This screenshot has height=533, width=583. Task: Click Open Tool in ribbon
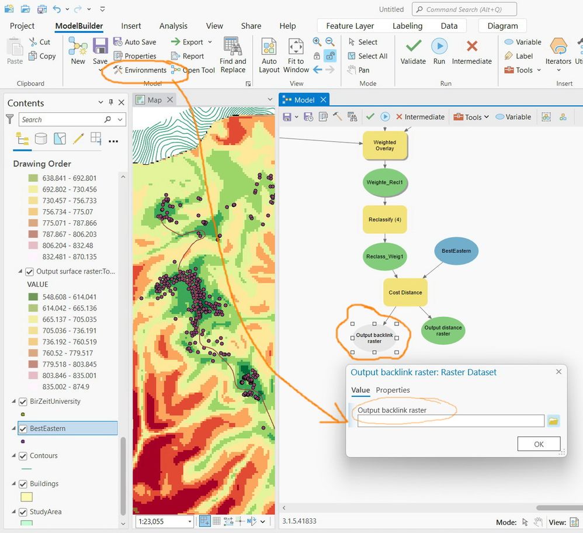(193, 70)
